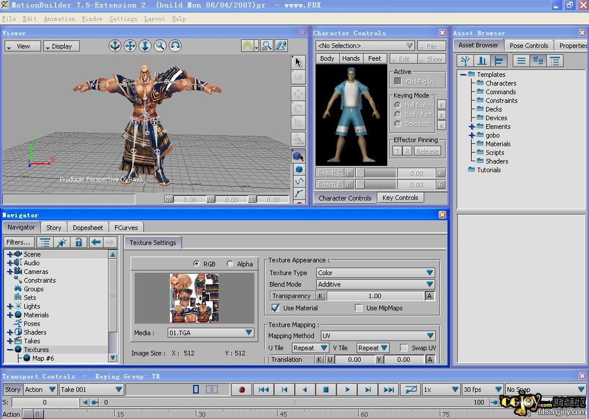Image resolution: width=589 pixels, height=419 pixels.
Task: Click the lock icon in Navigator toolbar
Action: (79, 242)
